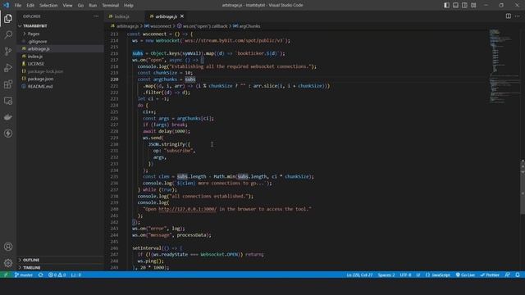This screenshot has width=525, height=295.
Task: Toggle the primary side bar layout icon
Action: pos(446,5)
